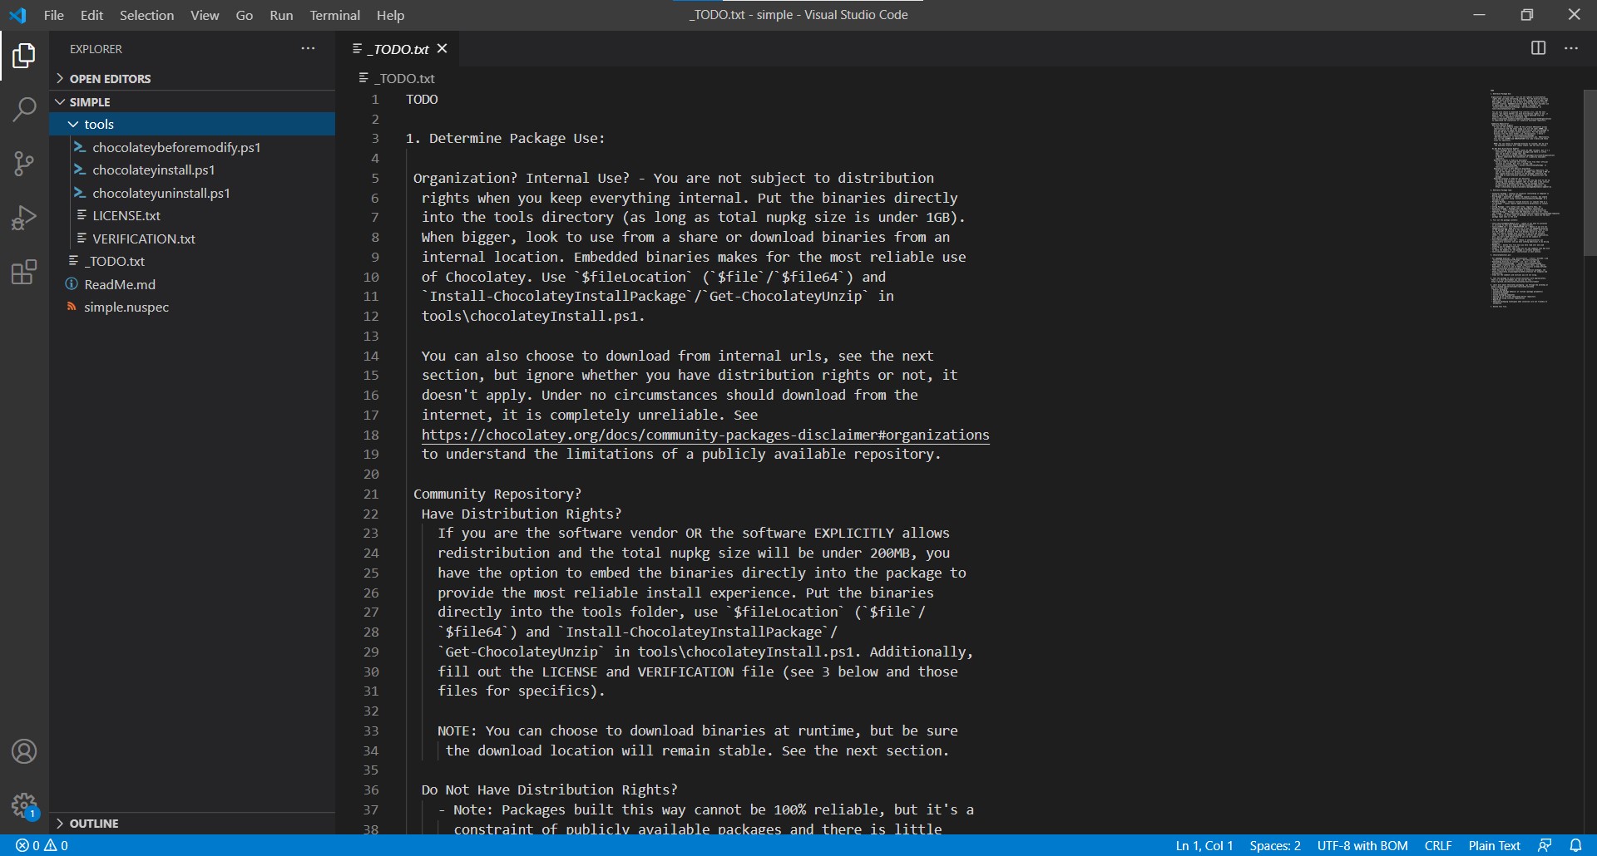This screenshot has width=1597, height=856.
Task: Open Explorer Views and More Actions ellipsis
Action: point(308,48)
